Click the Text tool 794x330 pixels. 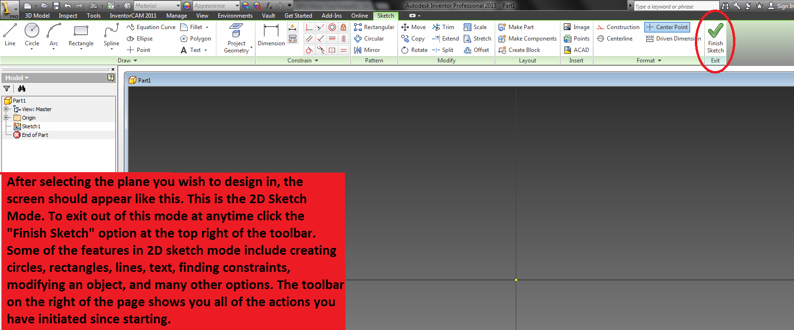193,50
